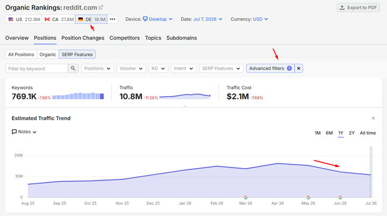Open the Notes dropdown
This screenshot has height=216, width=387.
tap(24, 132)
